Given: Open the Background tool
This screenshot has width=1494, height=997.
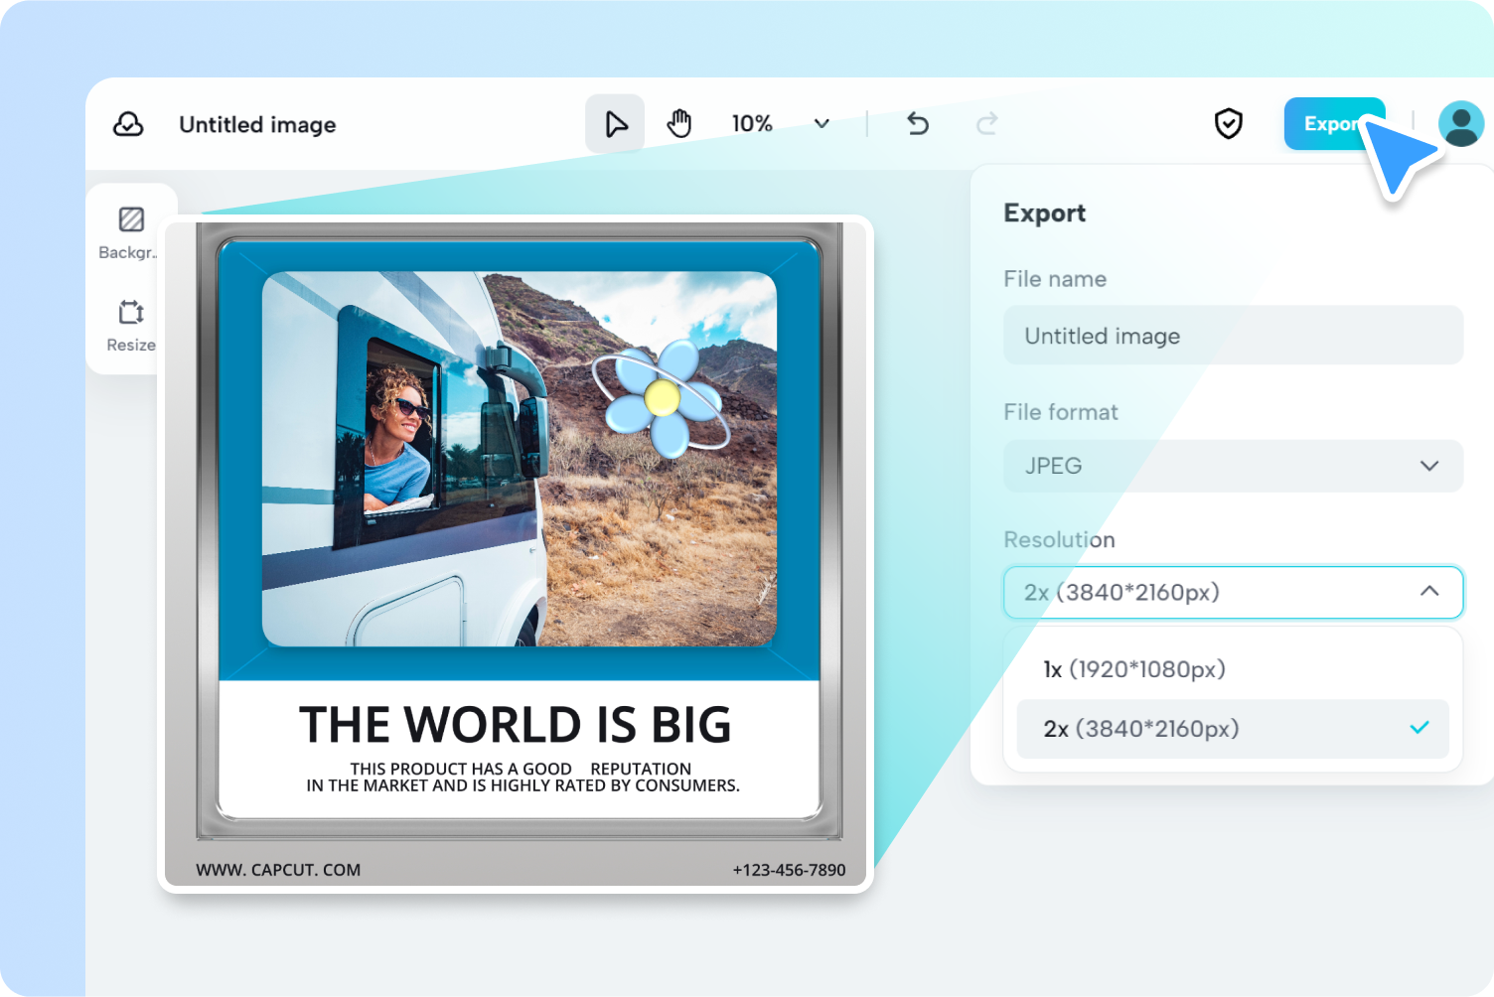Looking at the screenshot, I should [130, 233].
